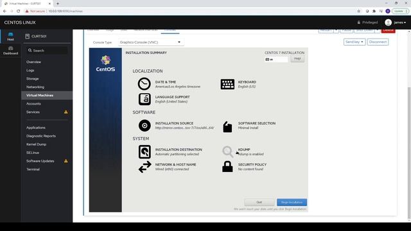Image resolution: width=411 pixels, height=231 pixels.
Task: Click the browser address bar URL
Action: [66, 12]
